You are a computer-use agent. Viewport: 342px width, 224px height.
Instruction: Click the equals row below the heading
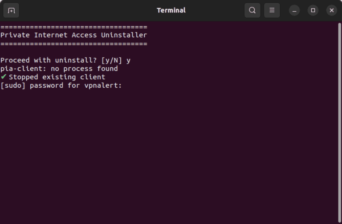pyautogui.click(x=73, y=44)
